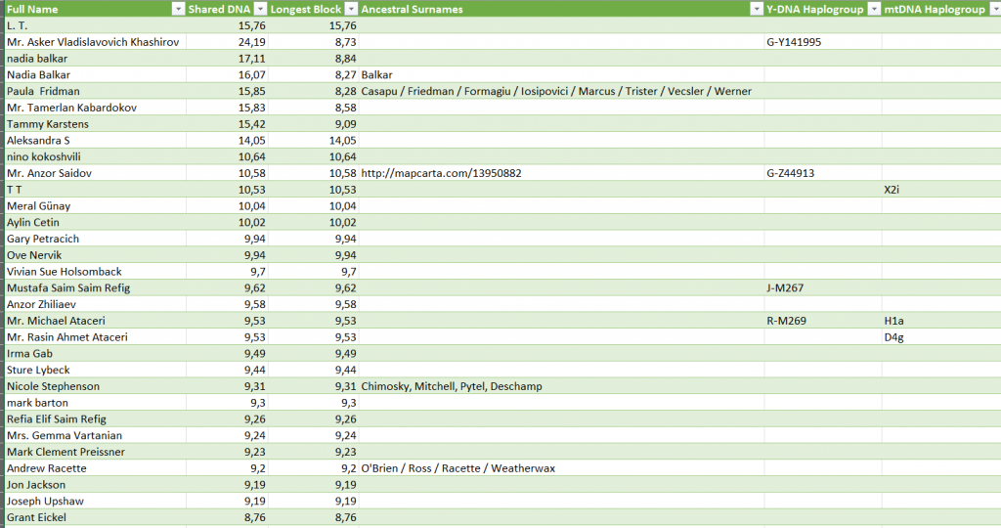Screen dimensions: 1001x528
Task: Select the Mr. Tamerlan Kabardokov cell
Action: point(71,108)
